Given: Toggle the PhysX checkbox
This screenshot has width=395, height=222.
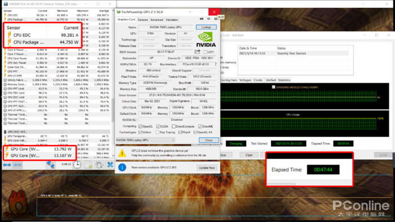Looking at the screenshot, I should click(x=180, y=132).
